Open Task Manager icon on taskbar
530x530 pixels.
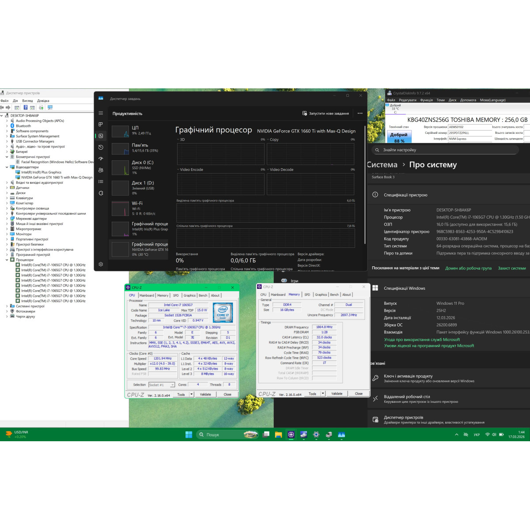pos(341,435)
